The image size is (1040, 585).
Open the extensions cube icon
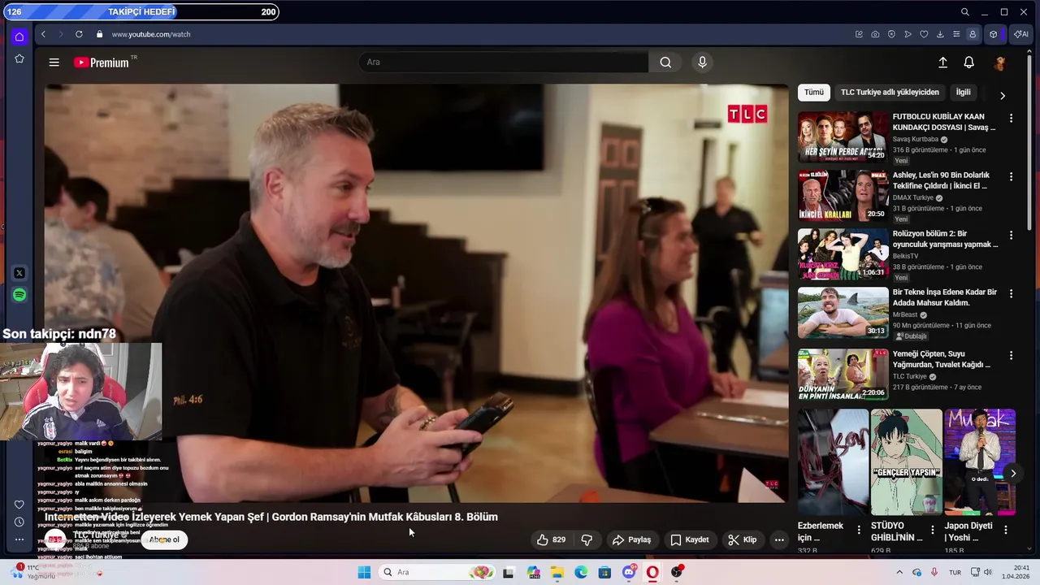coord(993,34)
